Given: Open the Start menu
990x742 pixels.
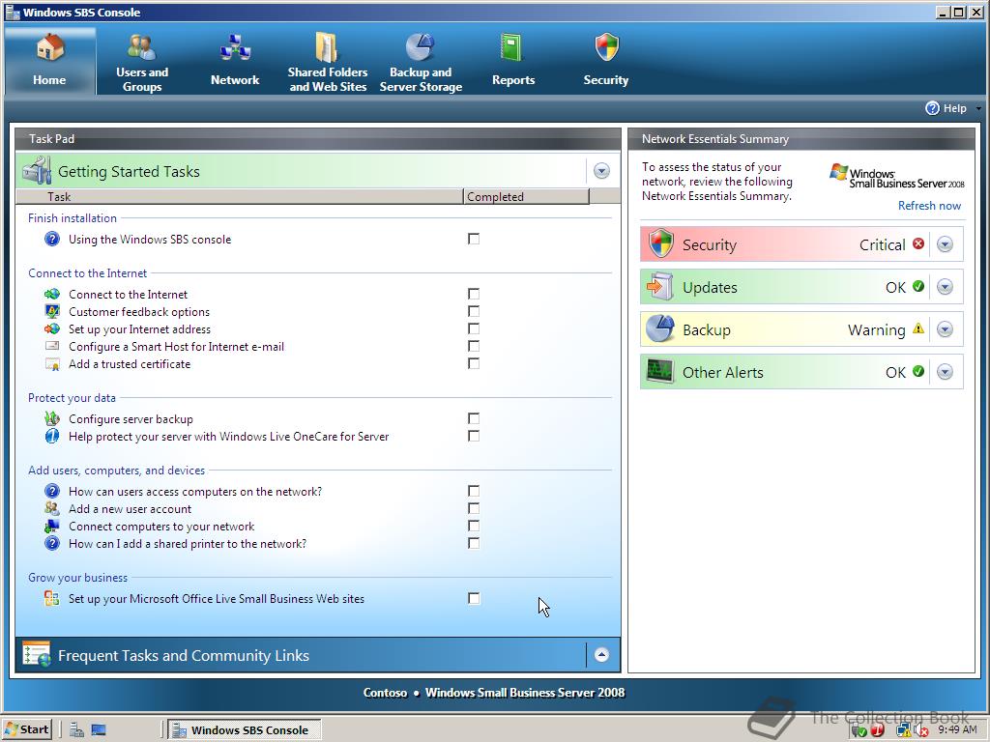Looking at the screenshot, I should [28, 730].
